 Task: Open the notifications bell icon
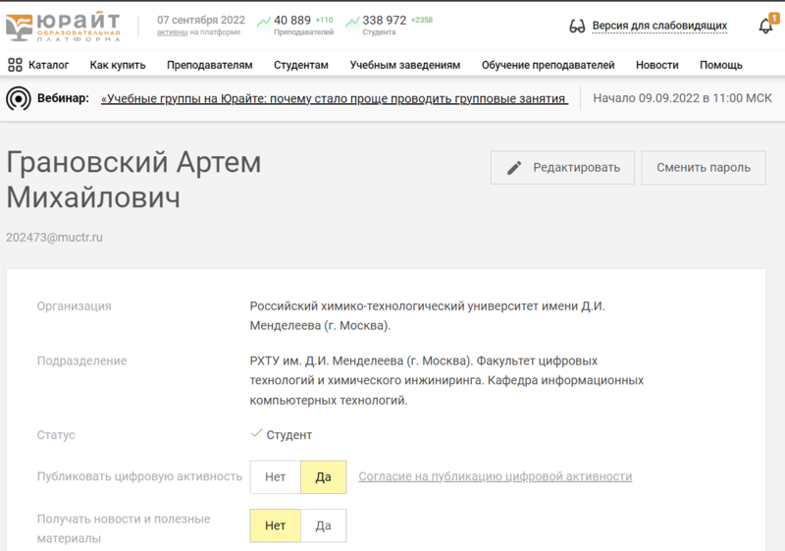[765, 26]
